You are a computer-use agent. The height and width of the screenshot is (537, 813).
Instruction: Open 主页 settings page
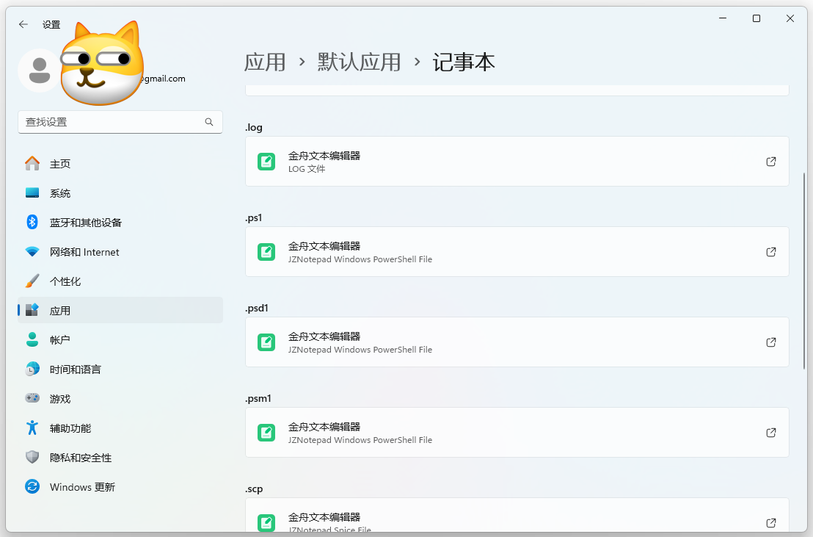point(120,164)
